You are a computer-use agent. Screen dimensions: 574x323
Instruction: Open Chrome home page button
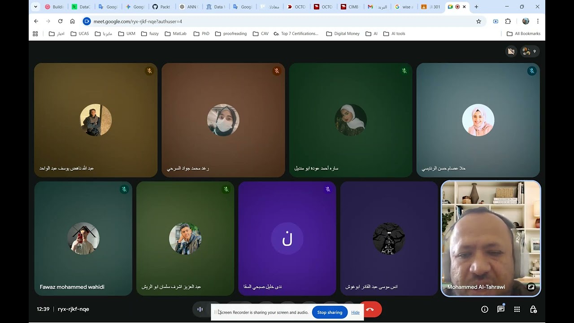click(x=72, y=21)
